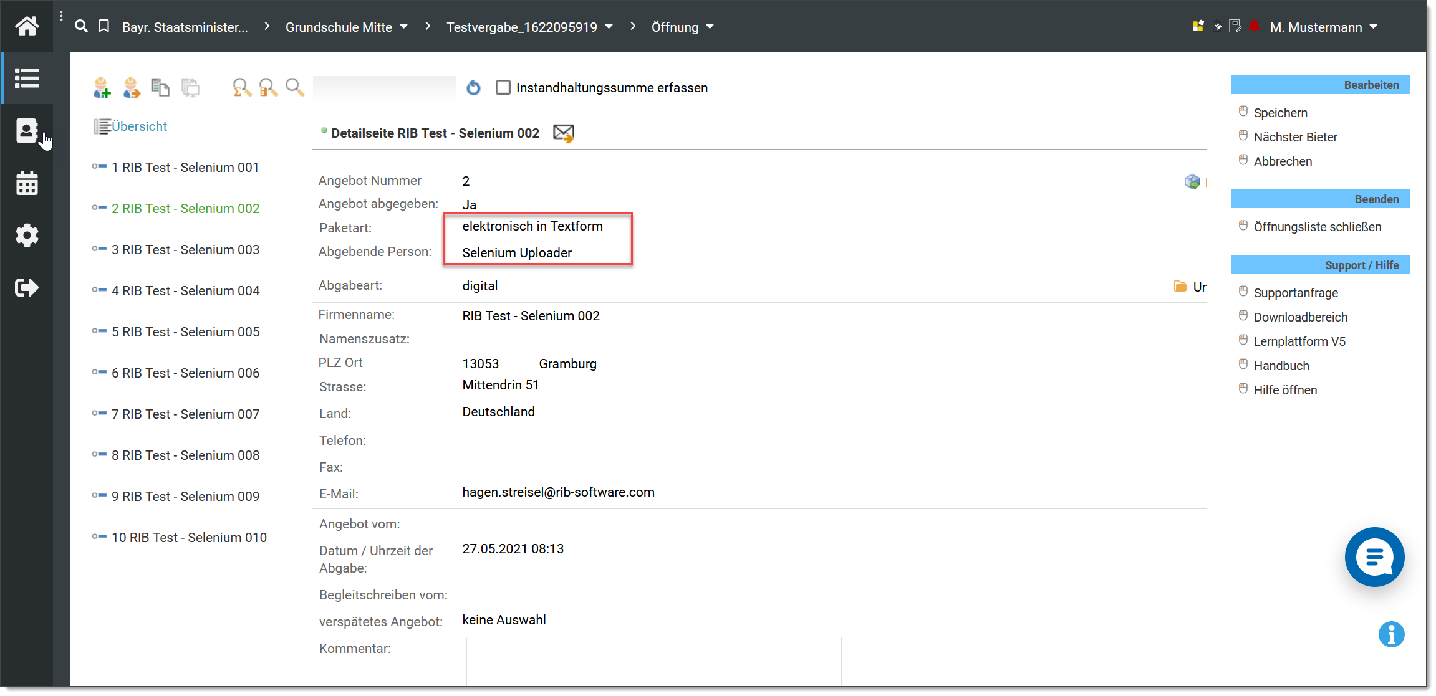This screenshot has width=1436, height=696.
Task: Click the date 27.05.2021 08:13
Action: (513, 549)
